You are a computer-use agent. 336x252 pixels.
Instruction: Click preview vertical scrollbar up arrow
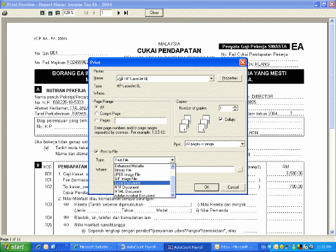pyautogui.click(x=332, y=21)
